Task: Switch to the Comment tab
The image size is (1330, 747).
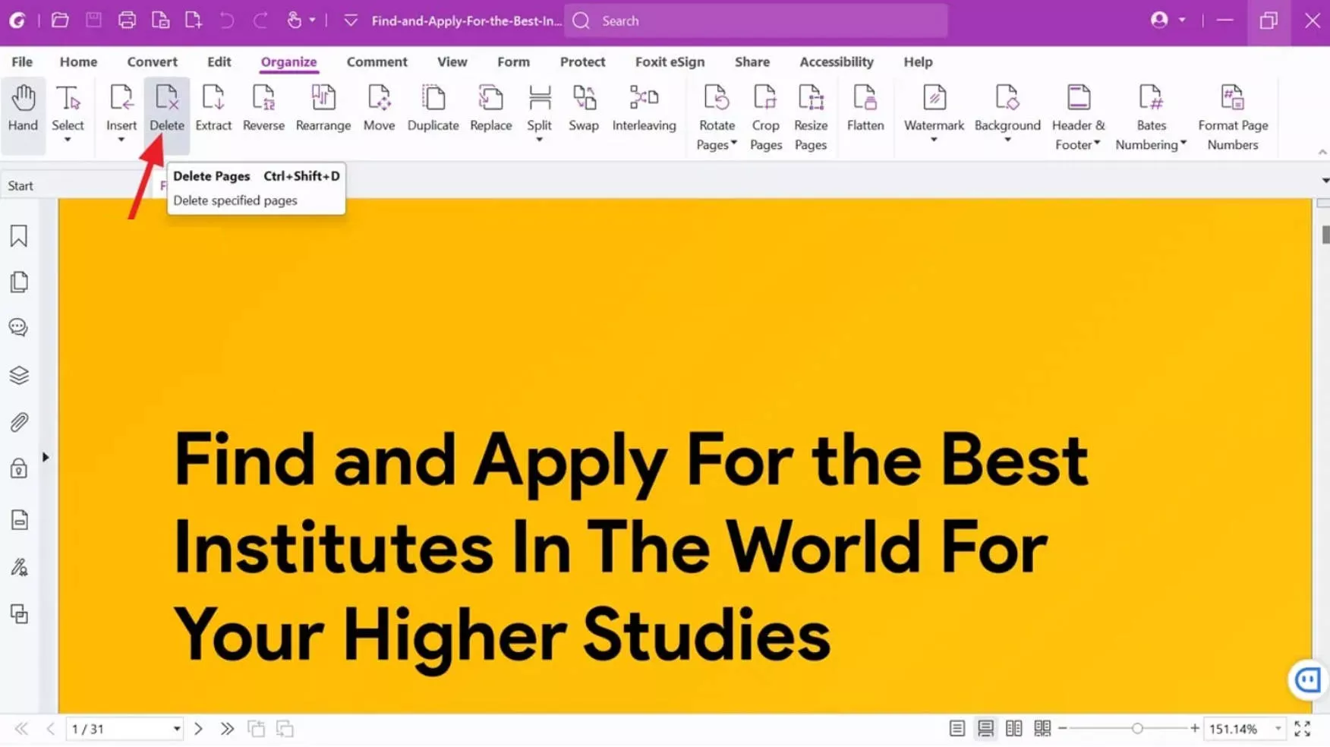Action: click(x=377, y=61)
